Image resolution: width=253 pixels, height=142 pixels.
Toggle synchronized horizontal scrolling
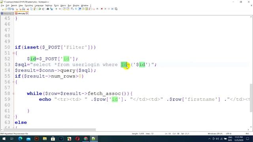pyautogui.click(x=68, y=9)
